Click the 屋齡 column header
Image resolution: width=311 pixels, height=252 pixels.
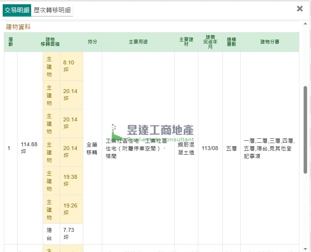point(10,42)
